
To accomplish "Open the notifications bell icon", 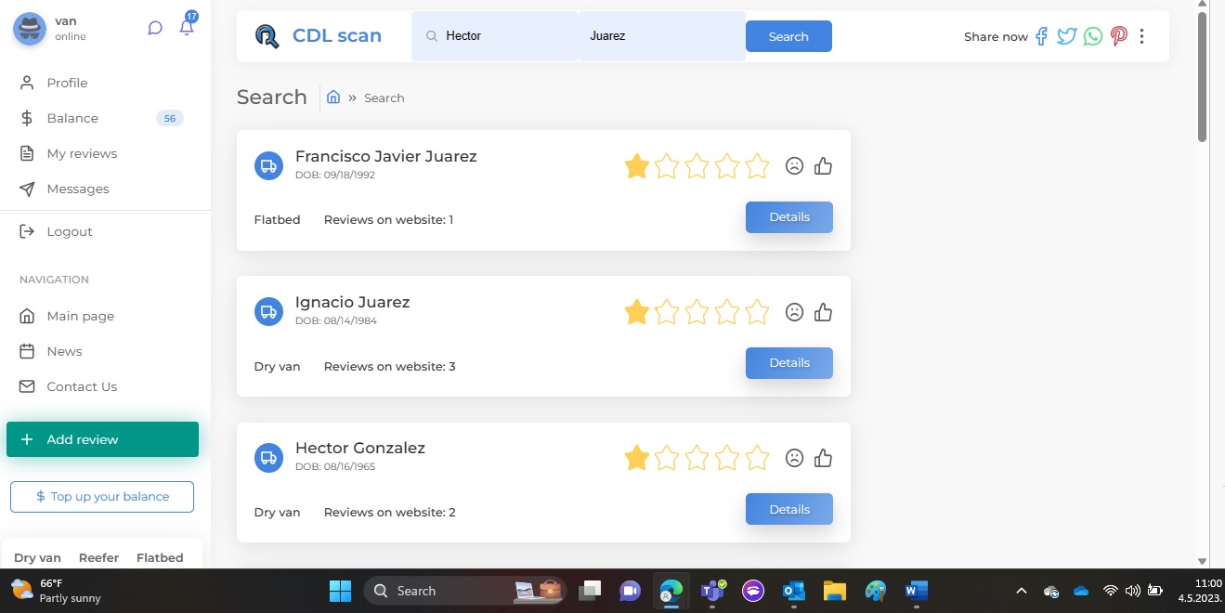I will 187,28.
